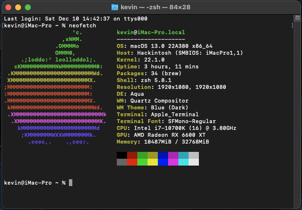Screen dimensions: 302x210
Task: Click the dark gray block in bottom row
Action: 122,162
